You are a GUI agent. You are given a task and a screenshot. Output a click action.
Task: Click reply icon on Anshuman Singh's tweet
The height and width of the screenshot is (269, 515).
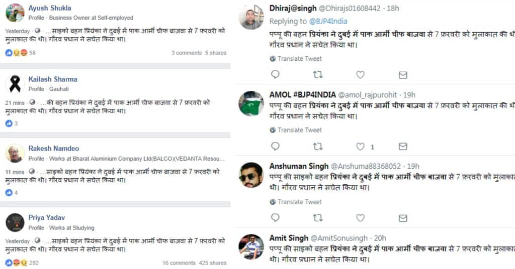pyautogui.click(x=275, y=218)
